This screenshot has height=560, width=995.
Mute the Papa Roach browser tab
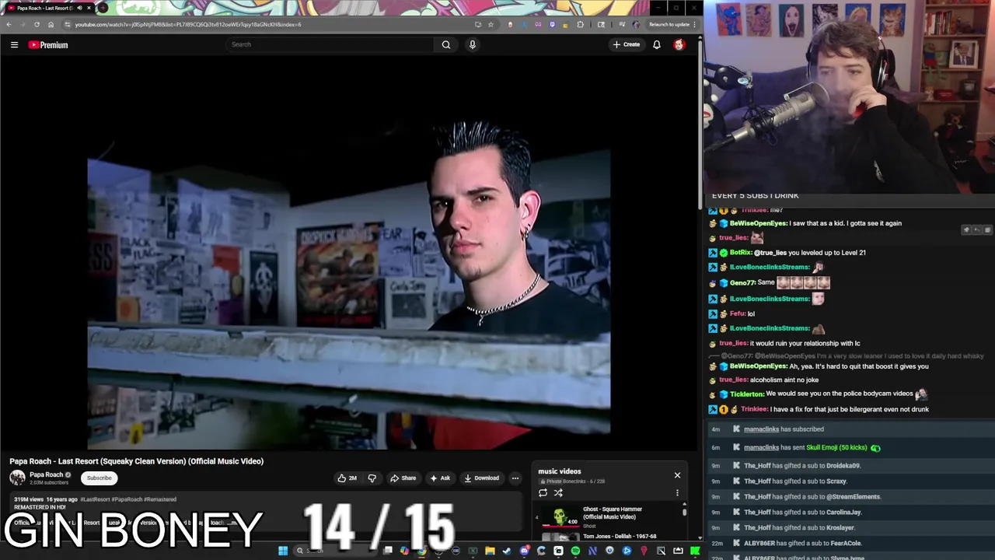click(79, 8)
